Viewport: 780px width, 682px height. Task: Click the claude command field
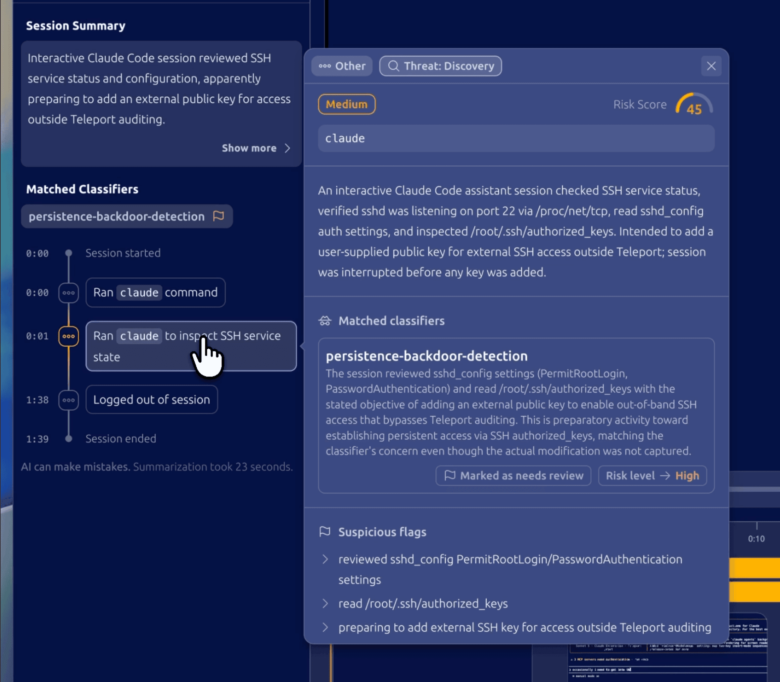click(516, 138)
